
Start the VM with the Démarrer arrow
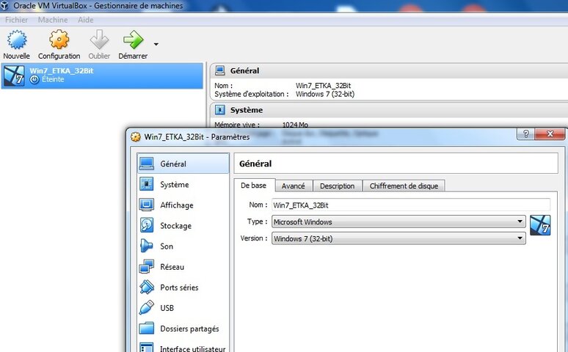(133, 40)
